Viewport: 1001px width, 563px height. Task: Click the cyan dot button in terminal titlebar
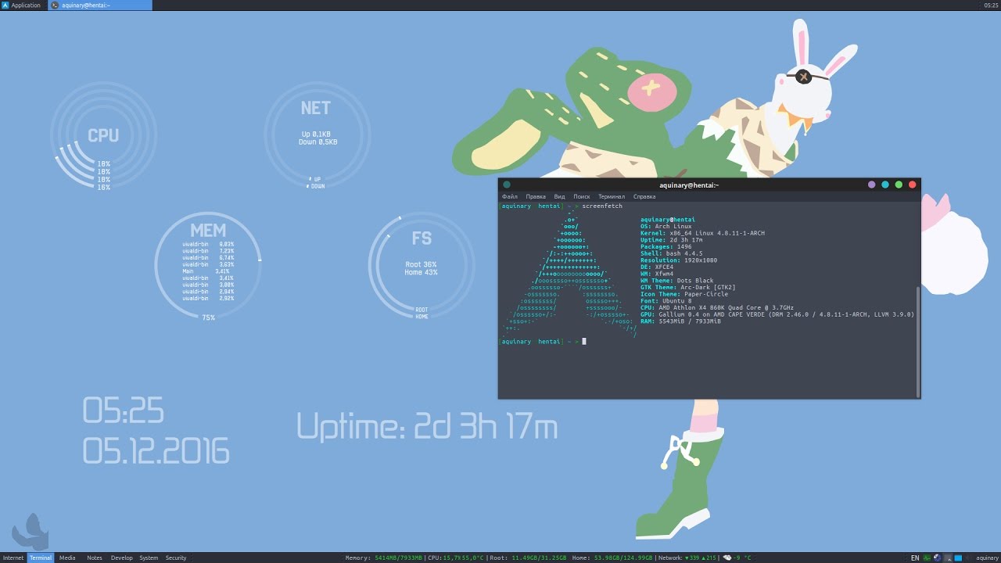pos(885,185)
